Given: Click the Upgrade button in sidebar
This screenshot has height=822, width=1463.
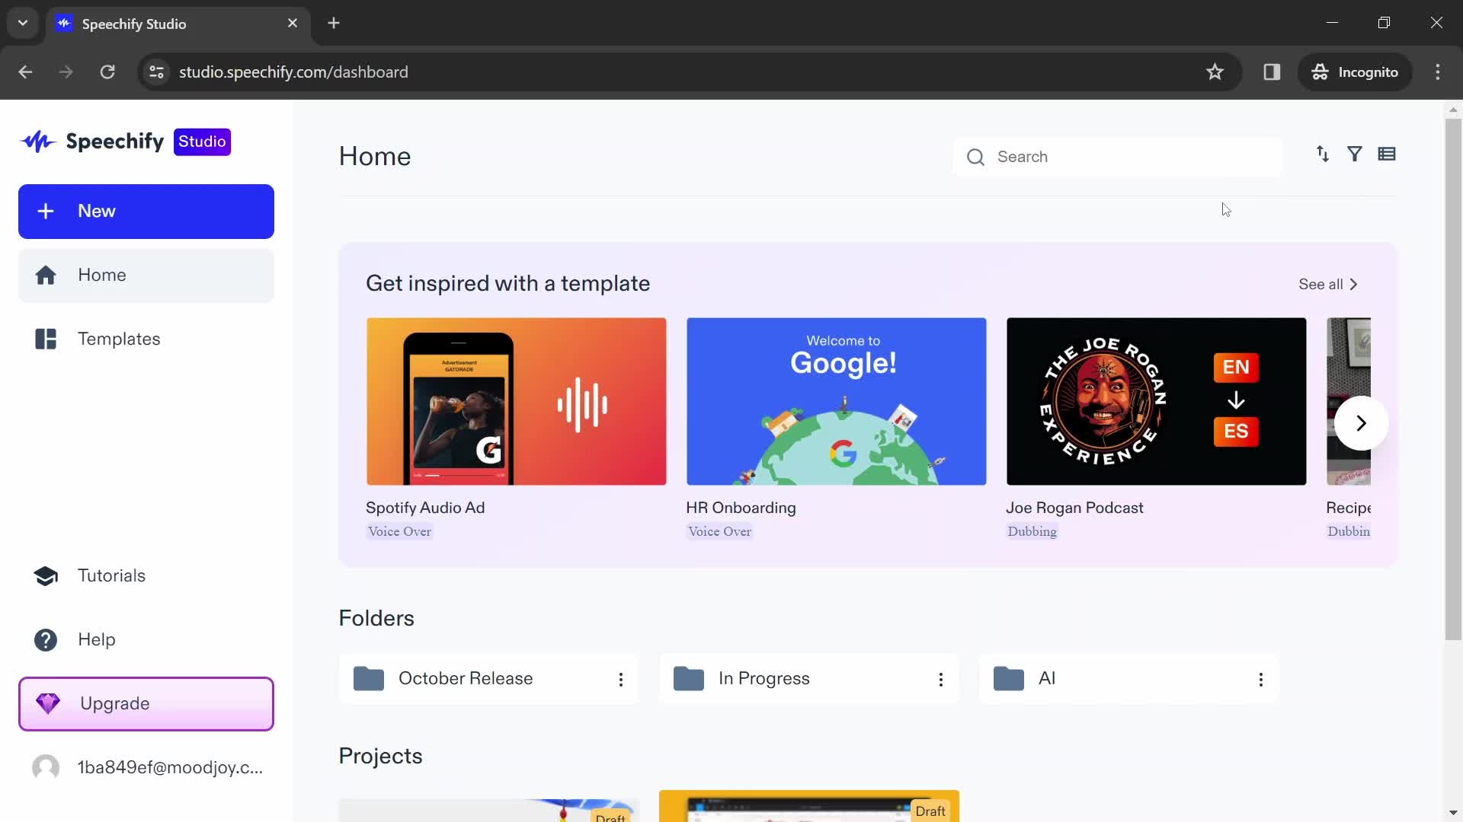Looking at the screenshot, I should click(146, 703).
